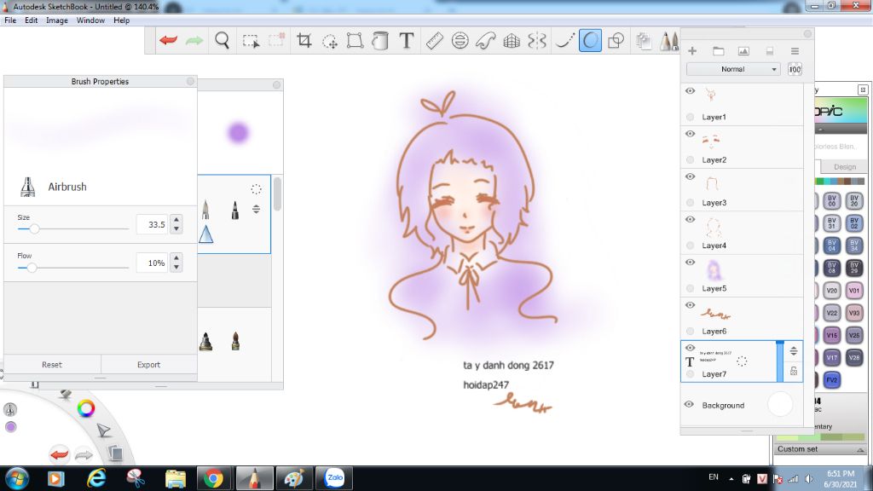Activate the Transform tool
Image resolution: width=873 pixels, height=491 pixels.
[355, 41]
